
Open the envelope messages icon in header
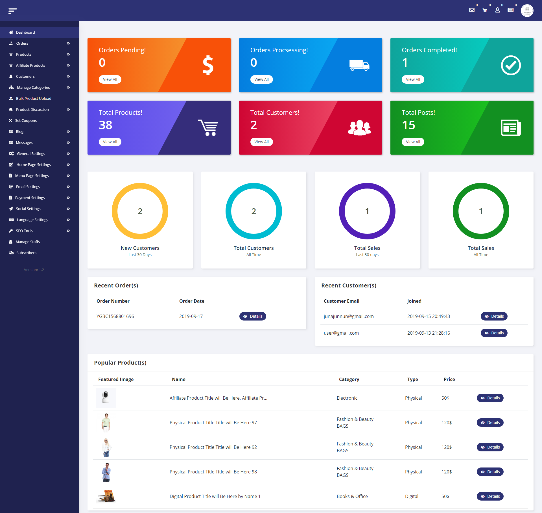click(472, 10)
